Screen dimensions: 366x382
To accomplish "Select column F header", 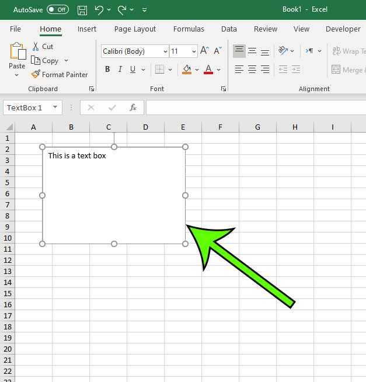I will [220, 127].
